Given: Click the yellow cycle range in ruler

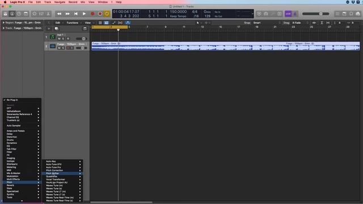Looking at the screenshot, I should pyautogui.click(x=109, y=27).
